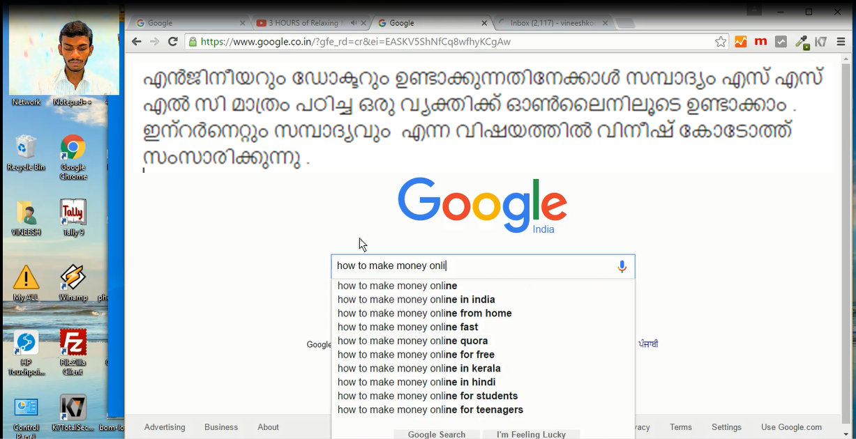Open the Settings footer link
Viewport: 856px width, 439px height.
727,427
